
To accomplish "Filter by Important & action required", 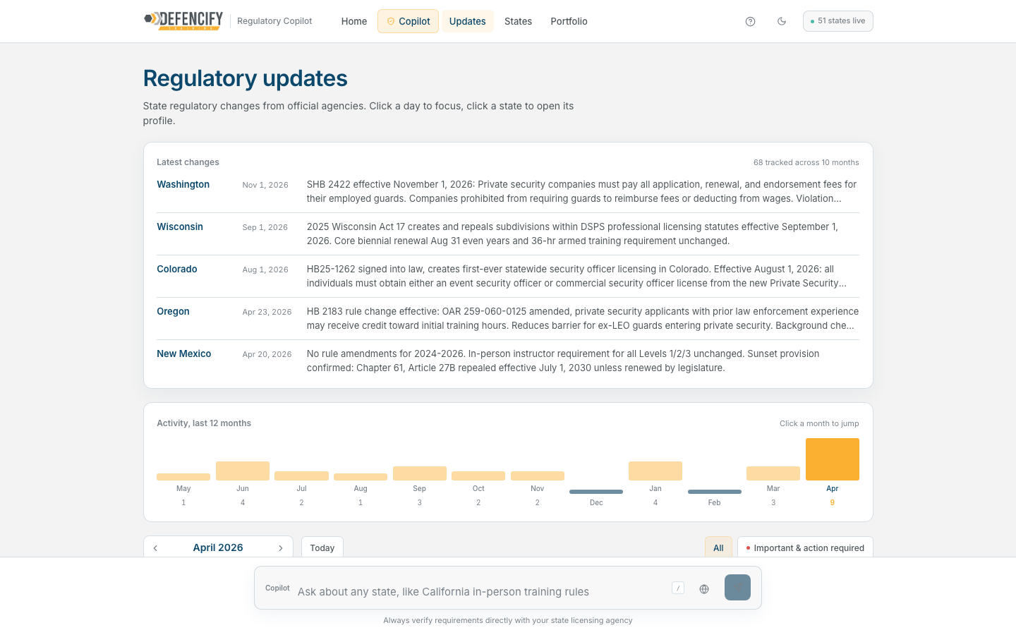I will pos(805,548).
